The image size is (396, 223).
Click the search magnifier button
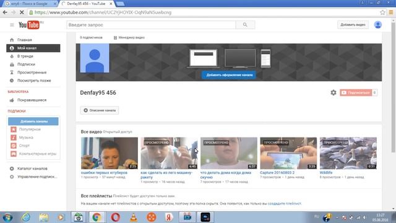coord(245,25)
